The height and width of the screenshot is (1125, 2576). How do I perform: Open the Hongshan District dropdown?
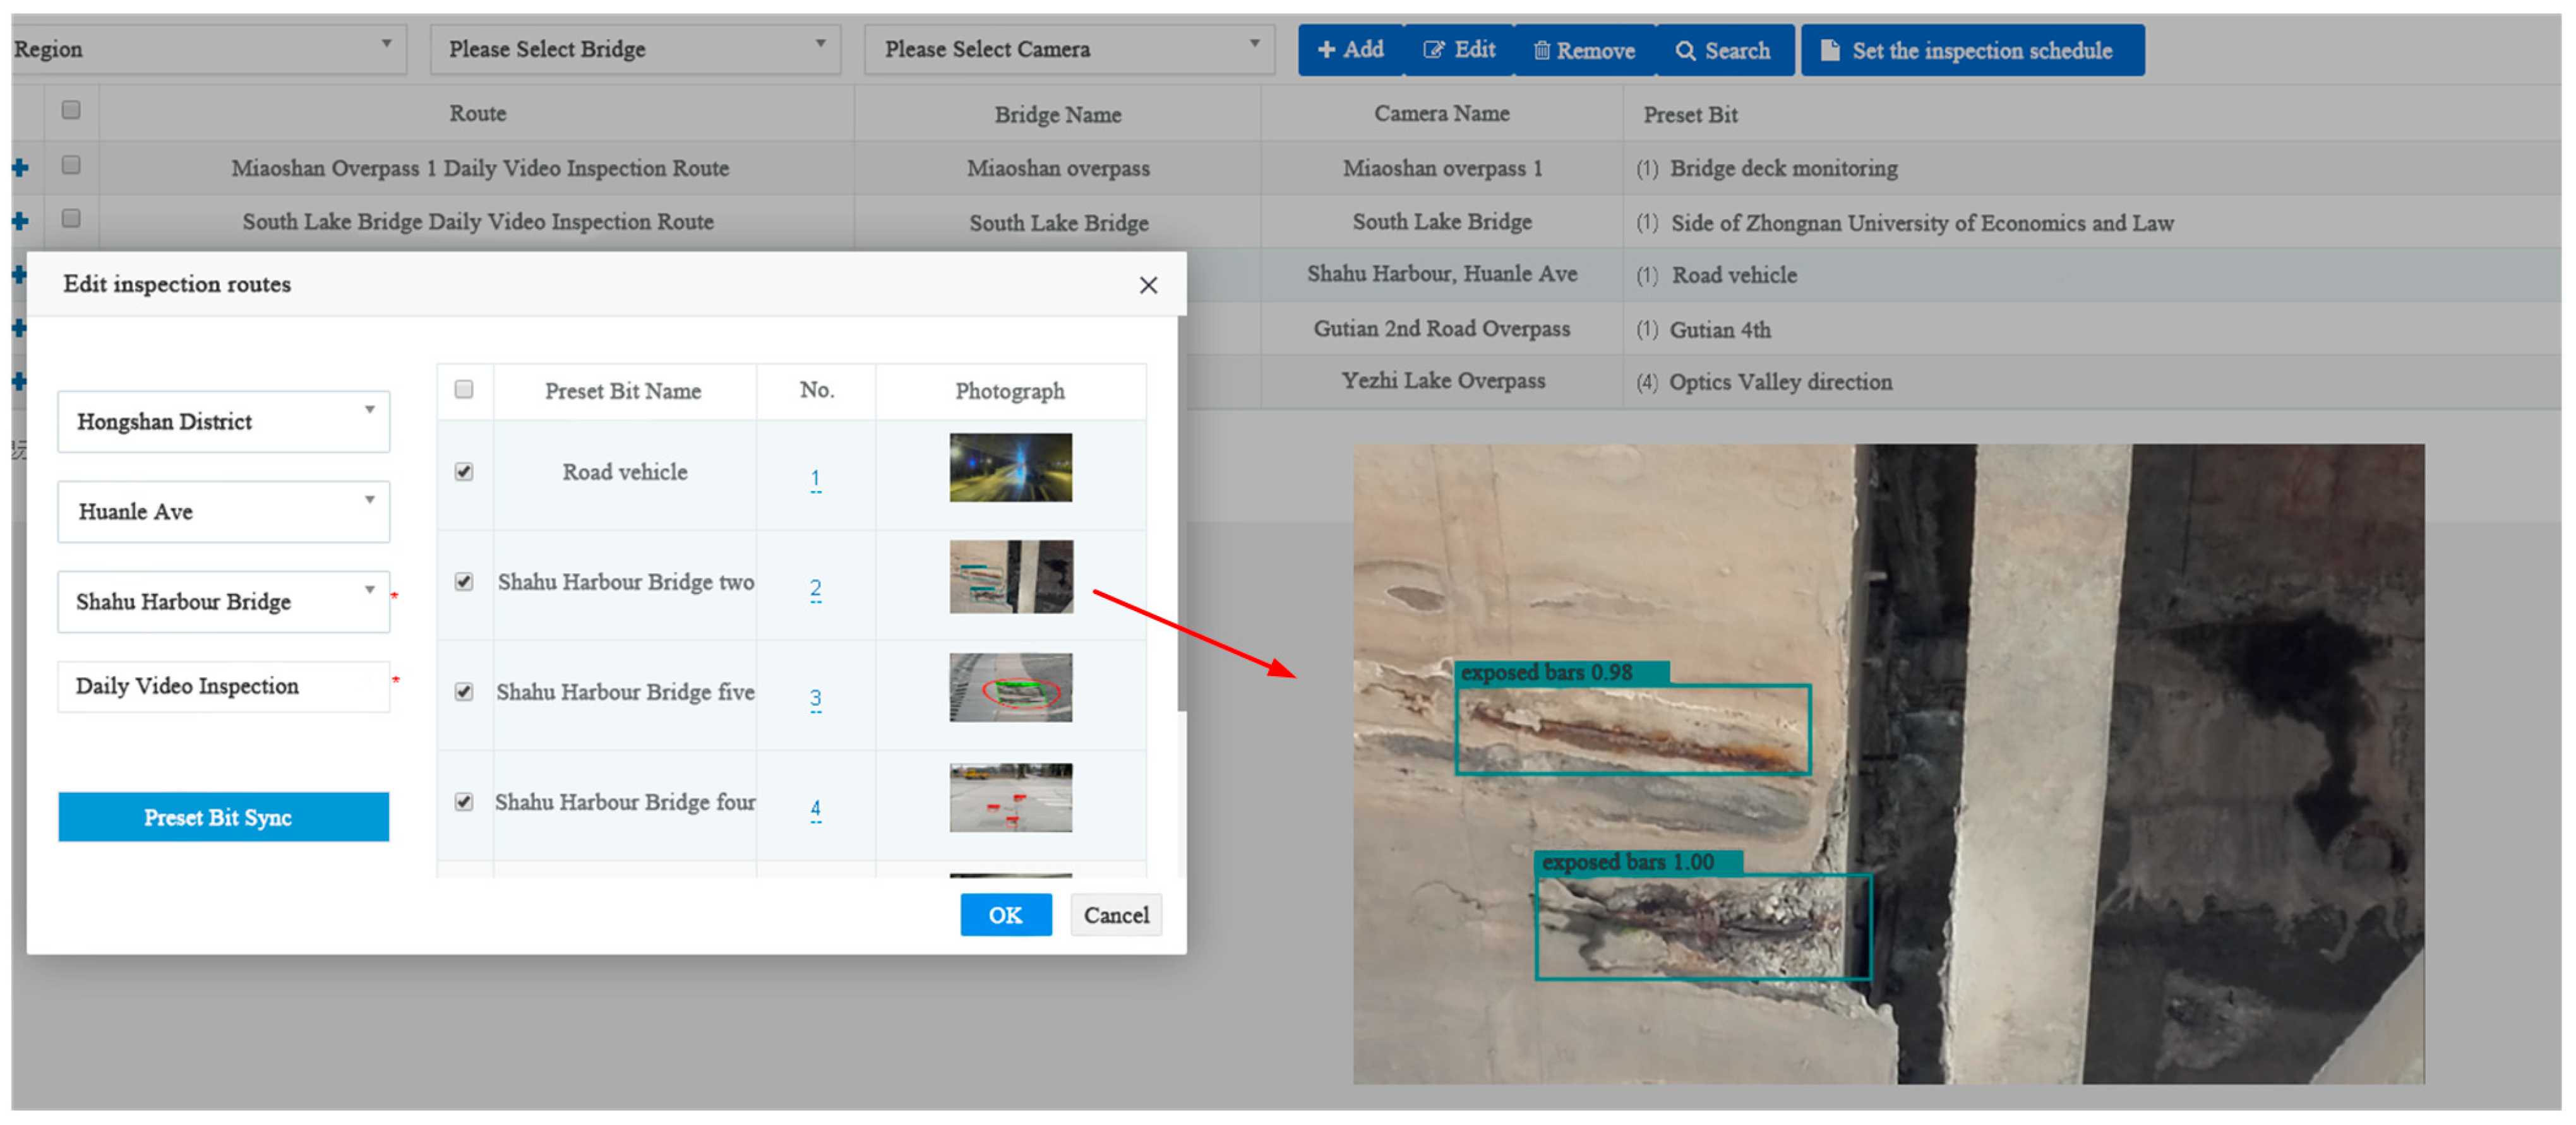223,421
